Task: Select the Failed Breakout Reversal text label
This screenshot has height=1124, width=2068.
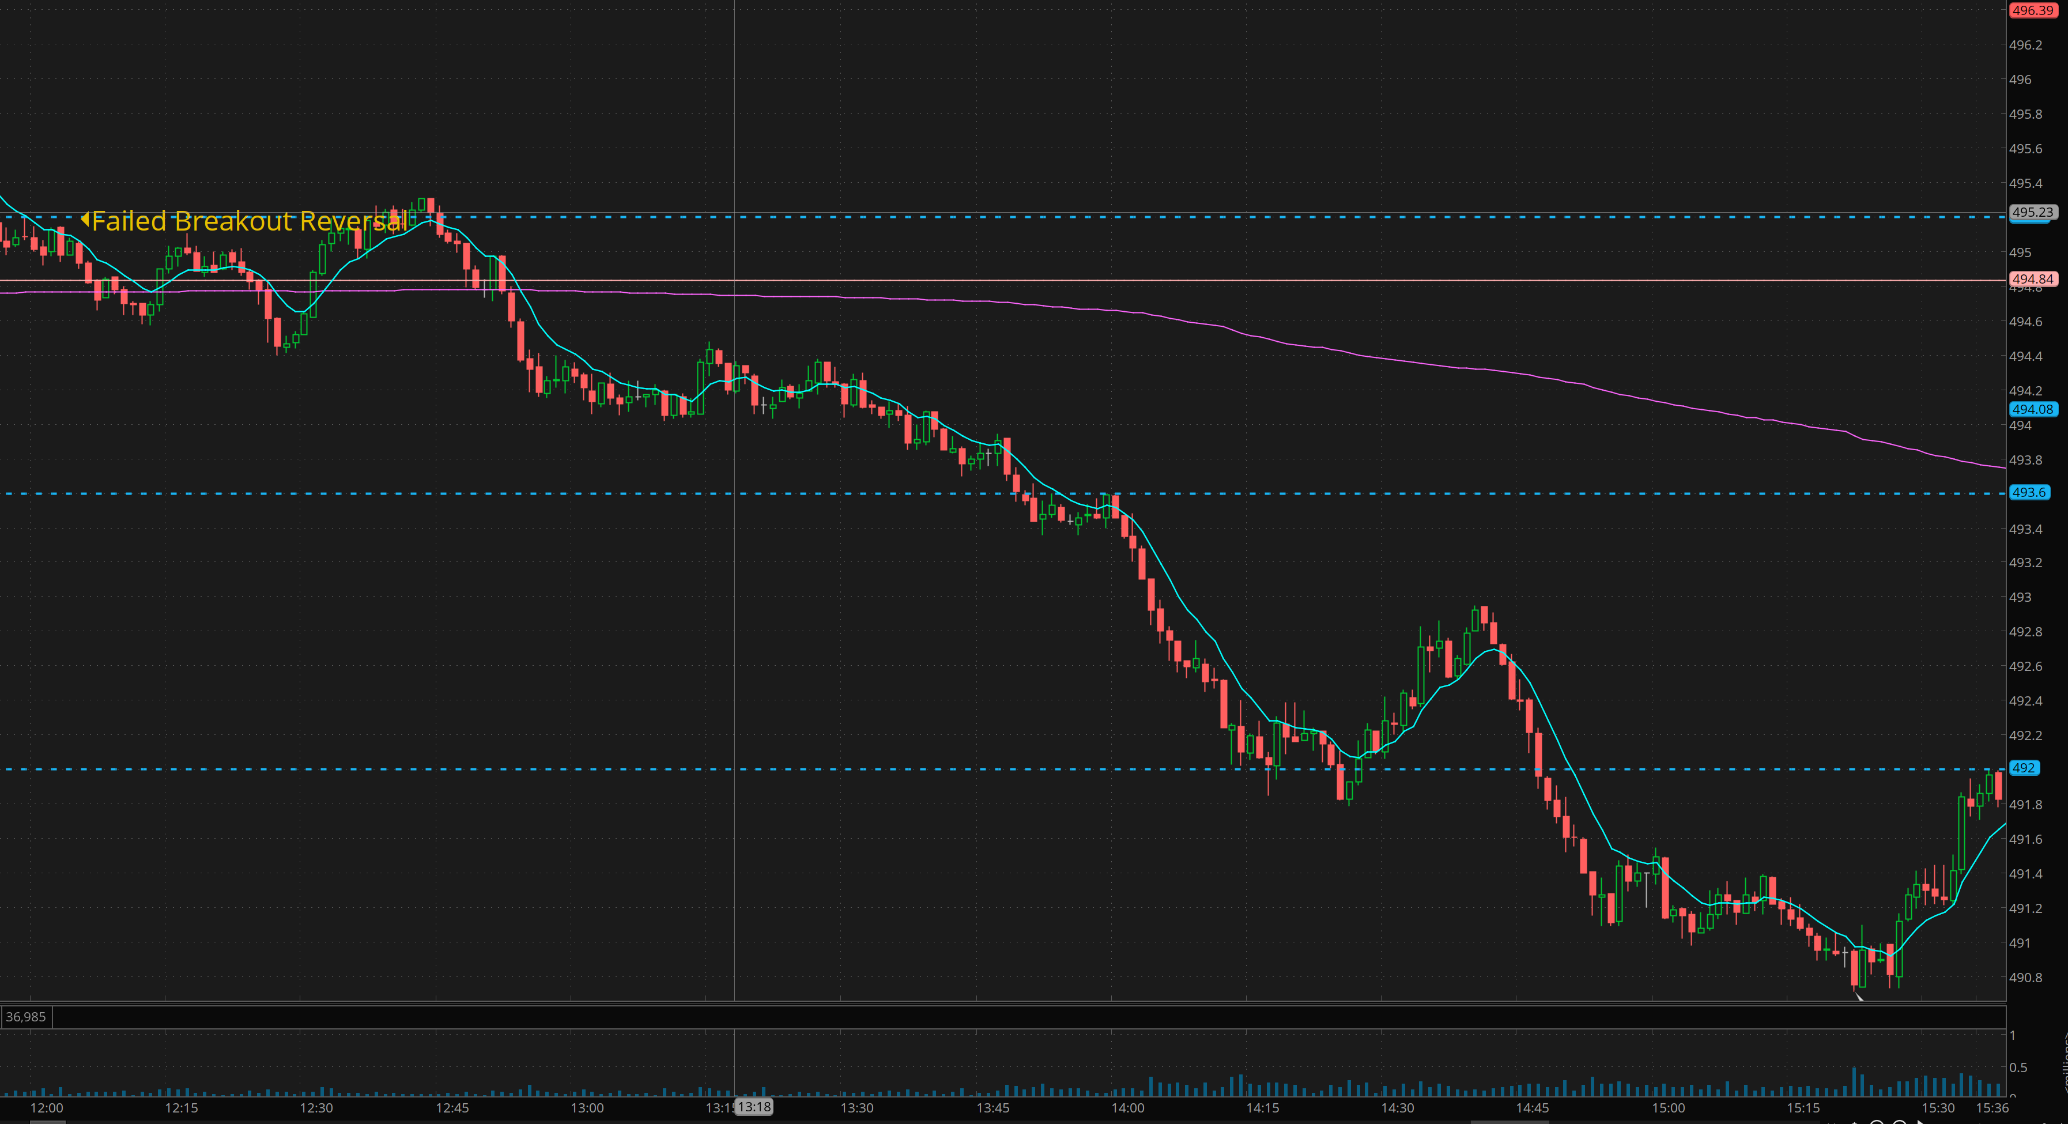Action: [x=249, y=221]
